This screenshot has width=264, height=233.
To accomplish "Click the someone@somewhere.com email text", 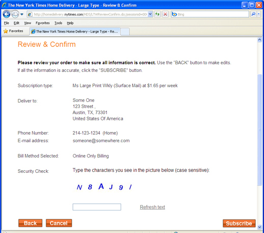I will [x=101, y=141].
